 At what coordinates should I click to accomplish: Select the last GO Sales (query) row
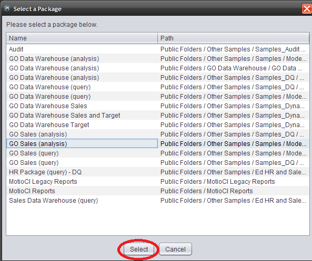pos(158,163)
